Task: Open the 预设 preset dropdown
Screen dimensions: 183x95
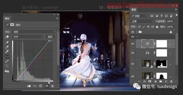Action: click(x=33, y=32)
